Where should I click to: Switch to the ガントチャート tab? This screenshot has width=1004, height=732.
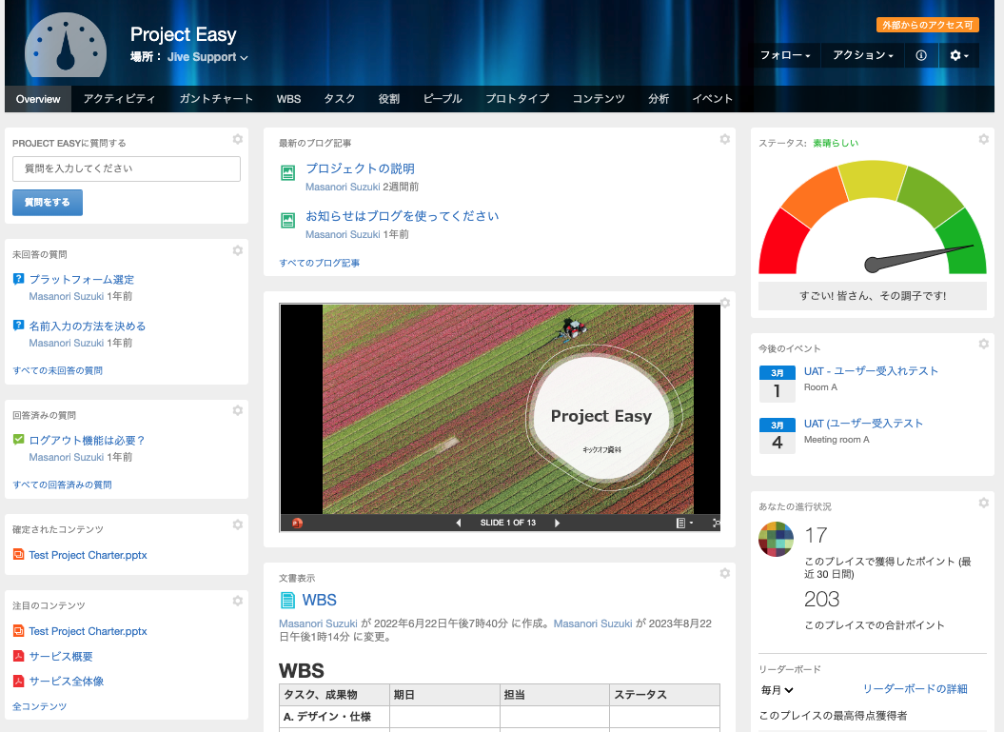pos(216,99)
